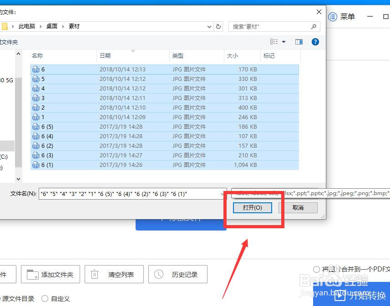Open the file name dropdown arrow
This screenshot has width=390, height=306.
(x=225, y=194)
